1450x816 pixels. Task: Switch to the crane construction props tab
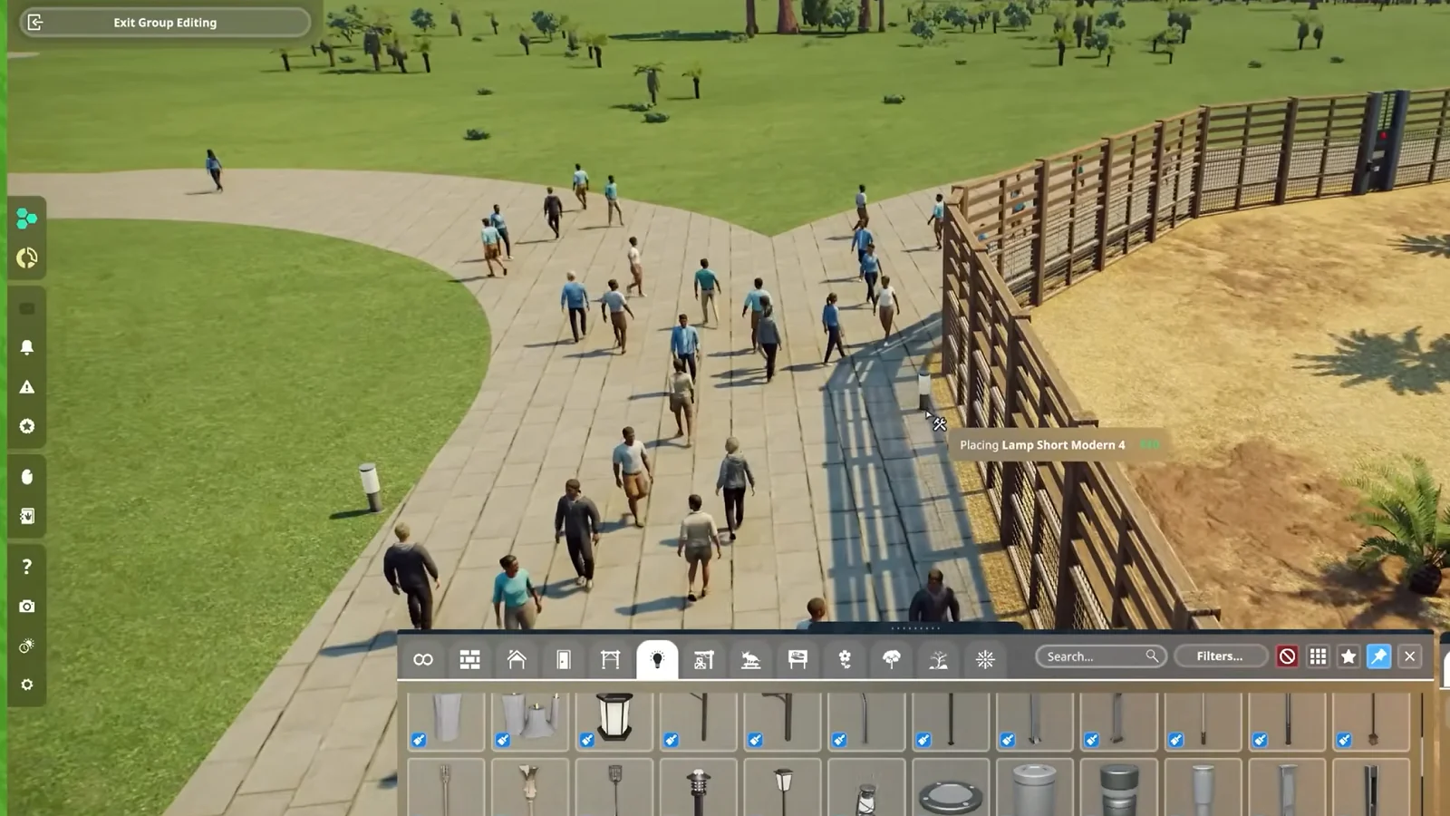pyautogui.click(x=704, y=659)
